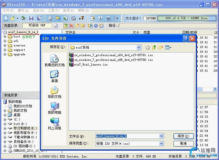Click the Add files toolbar icon
219x160 pixels.
[92, 18]
